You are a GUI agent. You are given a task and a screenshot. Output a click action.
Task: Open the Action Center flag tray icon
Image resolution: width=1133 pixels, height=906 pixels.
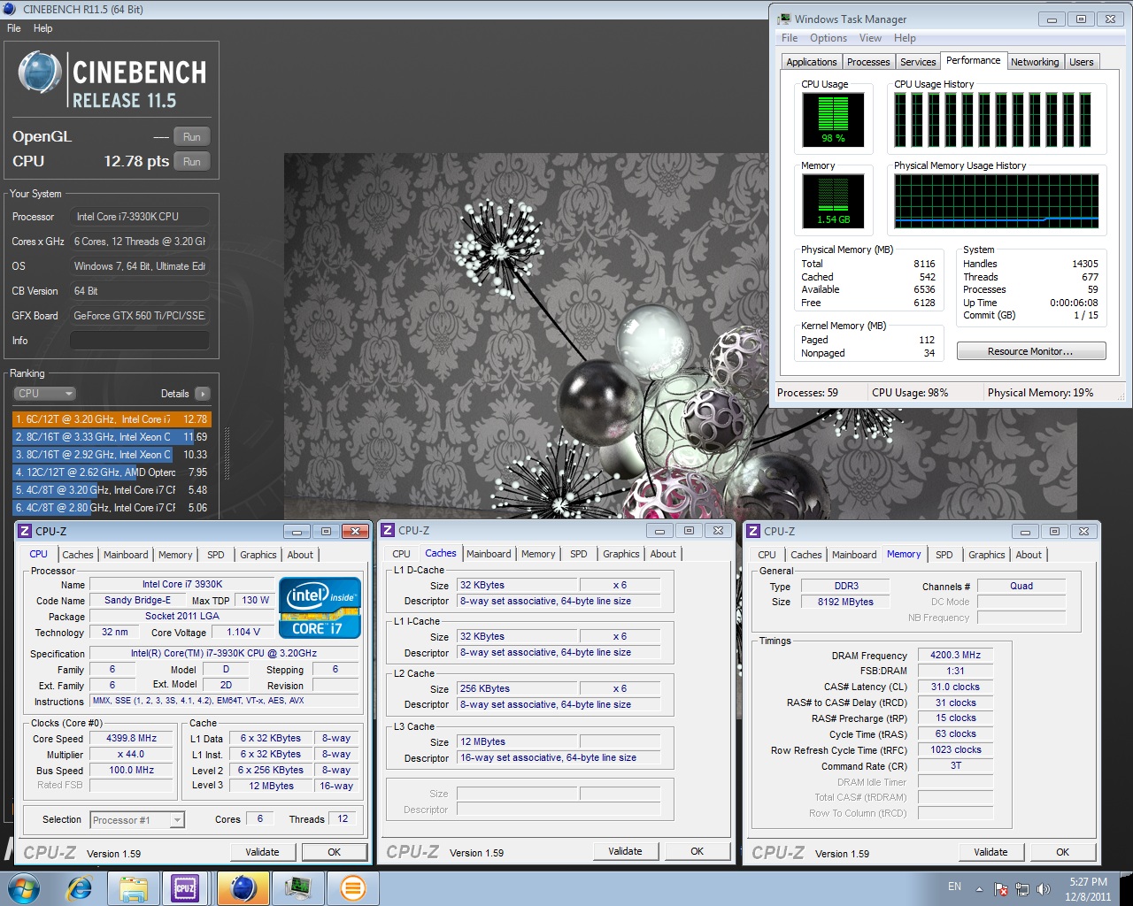[1001, 889]
